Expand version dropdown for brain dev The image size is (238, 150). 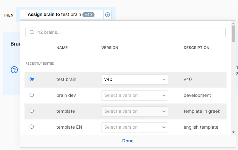(134, 96)
